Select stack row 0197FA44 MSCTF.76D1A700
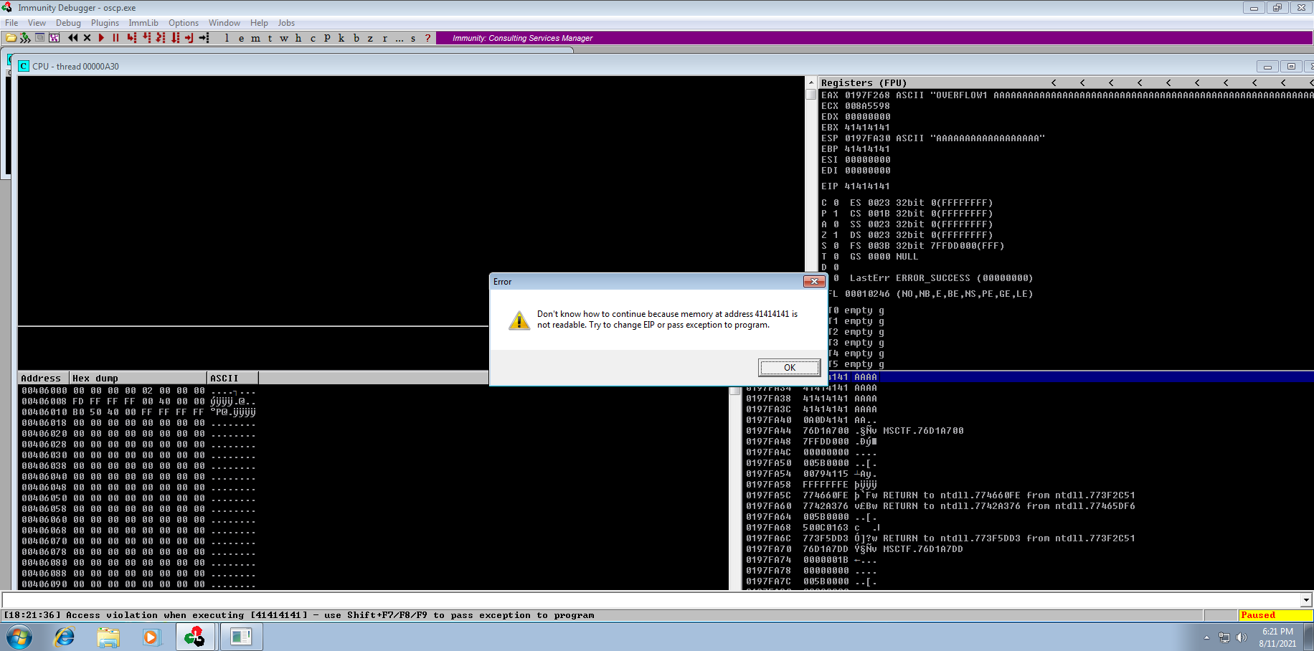1314x651 pixels. [854, 431]
